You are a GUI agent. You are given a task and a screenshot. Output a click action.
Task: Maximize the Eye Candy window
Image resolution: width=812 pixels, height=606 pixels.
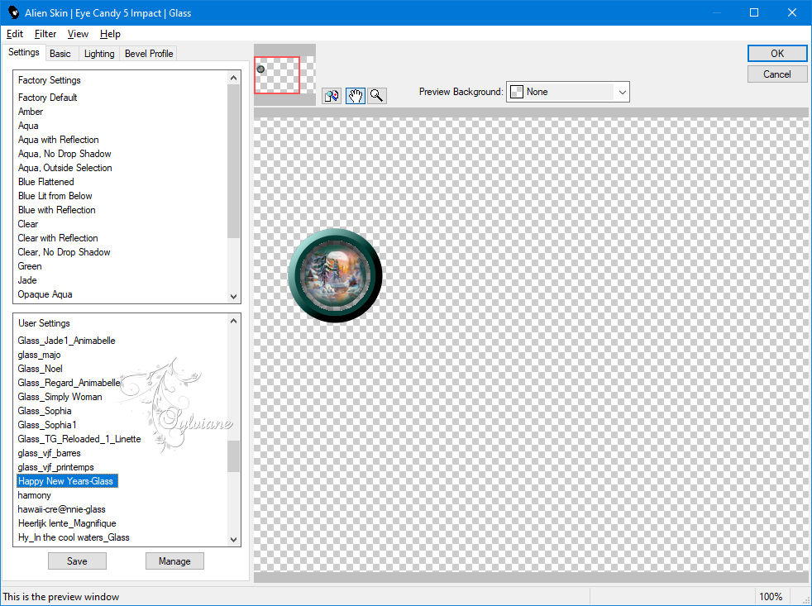tap(754, 12)
